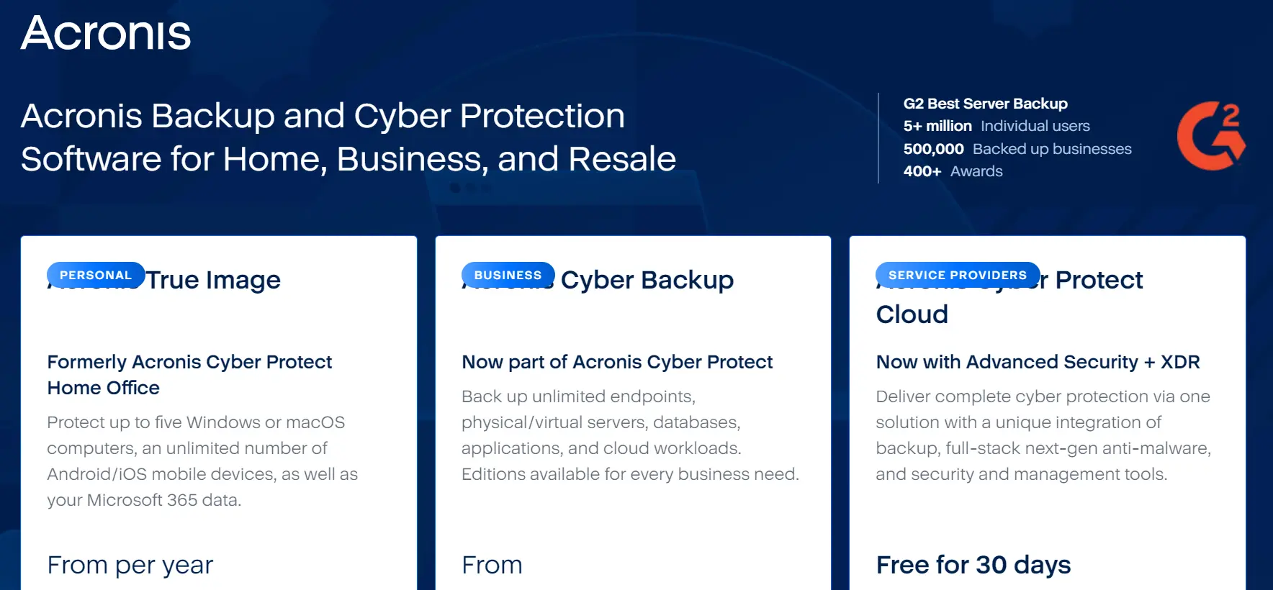Click the G2 badge icon
1273x590 pixels.
point(1212,135)
